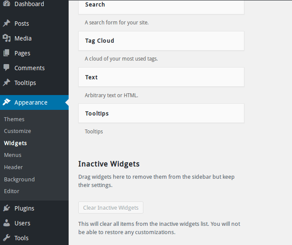This screenshot has height=245, width=292.
Task: Click 'A search form for your site.' text
Action: point(117,23)
